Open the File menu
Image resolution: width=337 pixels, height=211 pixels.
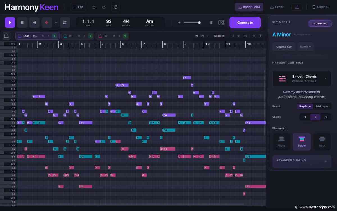[x=78, y=7]
